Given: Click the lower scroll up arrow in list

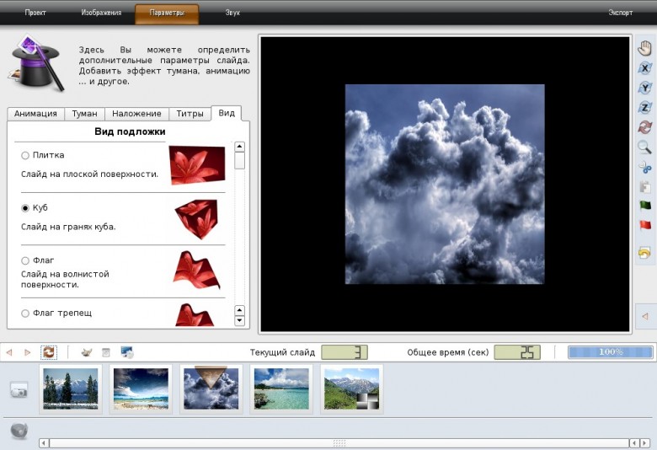Looking at the screenshot, I should coord(240,310).
